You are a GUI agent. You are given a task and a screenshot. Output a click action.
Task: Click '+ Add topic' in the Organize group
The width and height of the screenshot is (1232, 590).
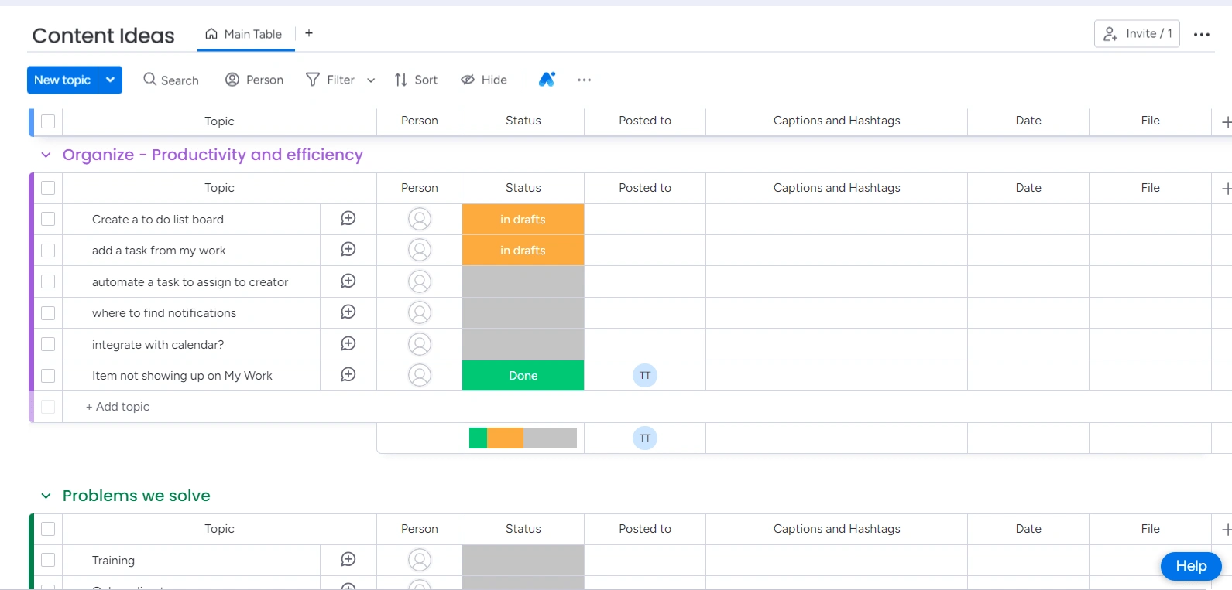coord(118,407)
